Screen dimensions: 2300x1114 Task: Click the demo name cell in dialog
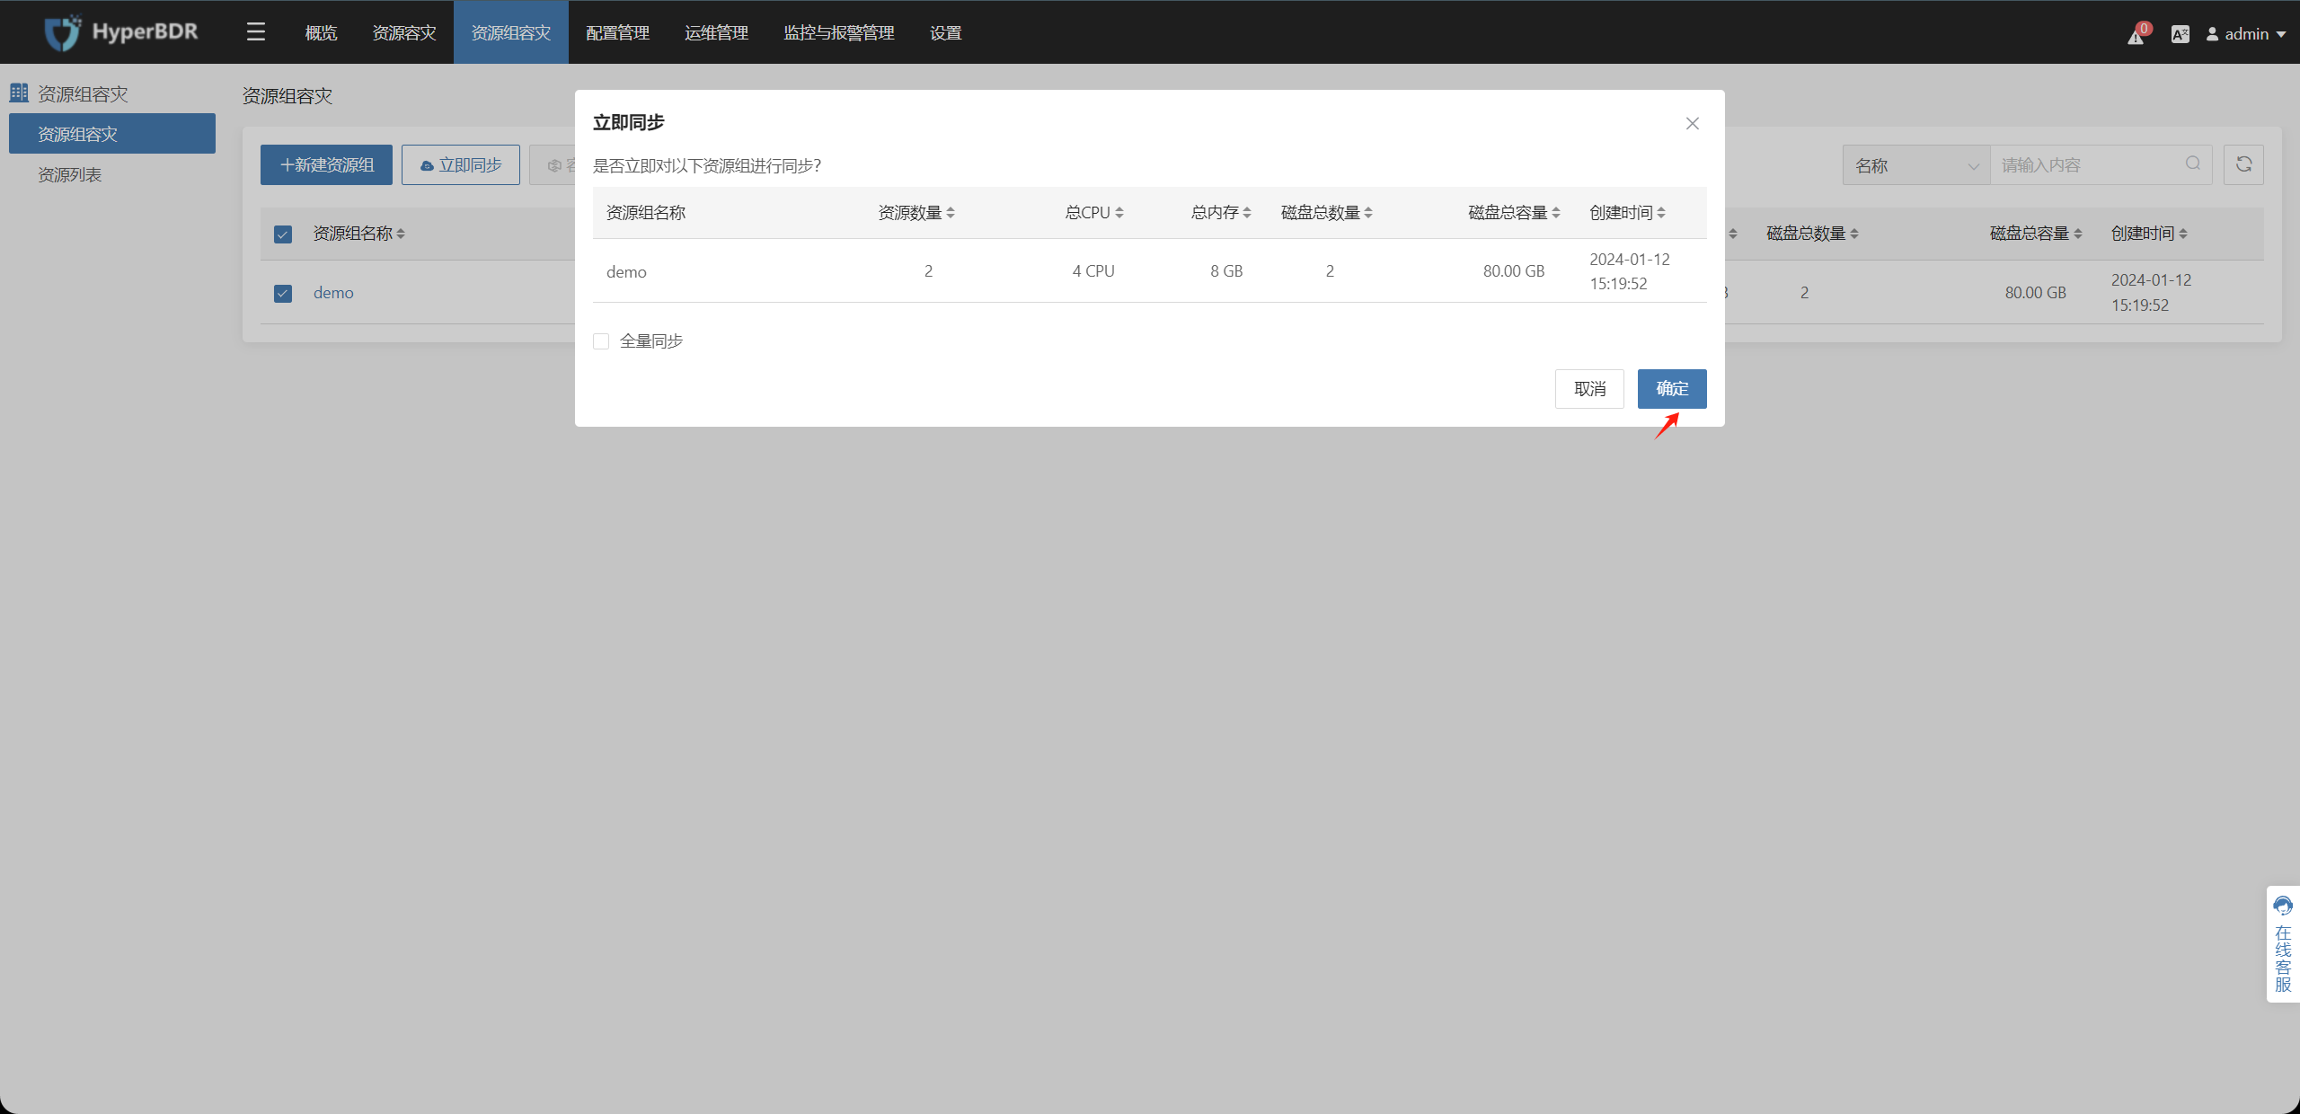pyautogui.click(x=626, y=271)
